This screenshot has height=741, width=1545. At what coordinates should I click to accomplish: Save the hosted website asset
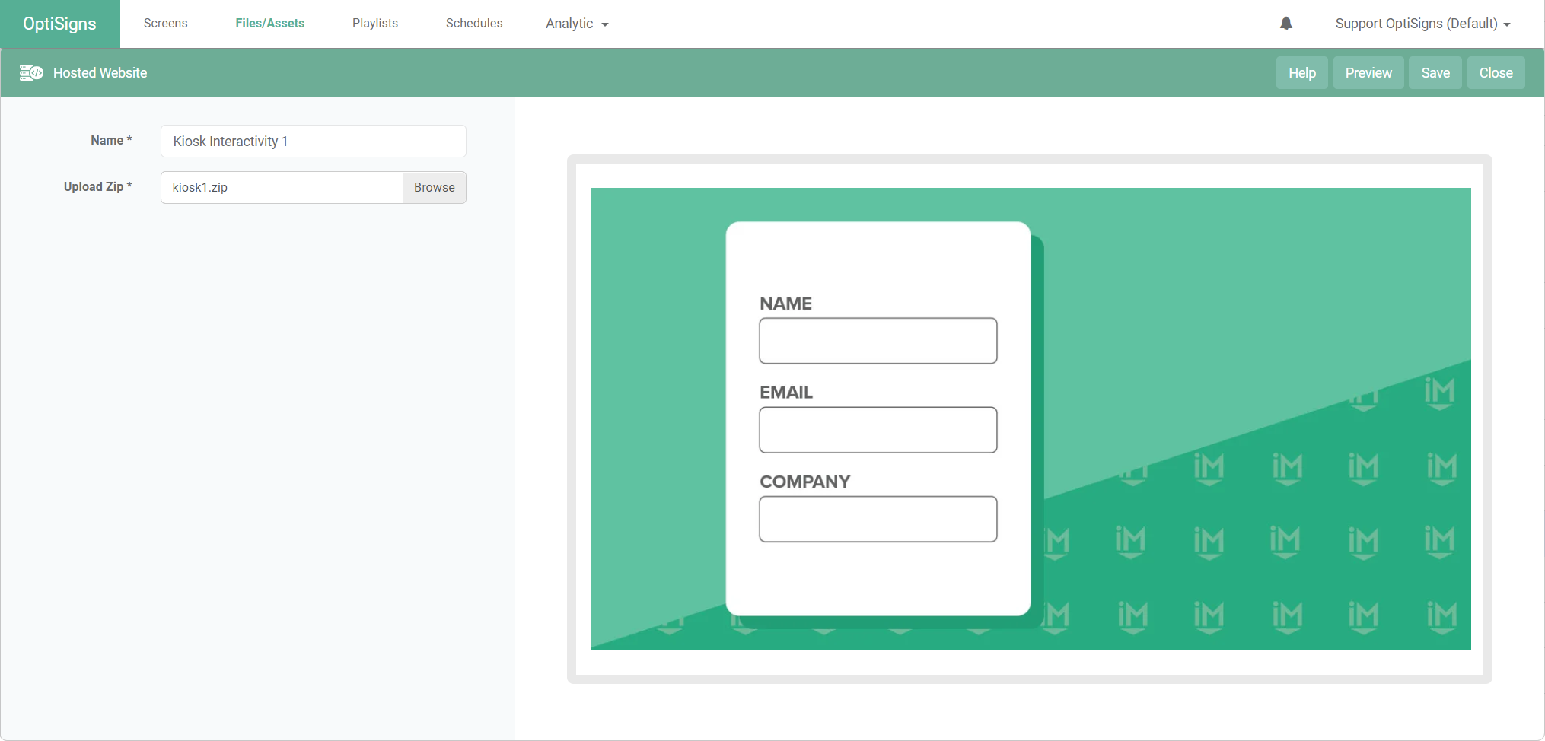(1435, 73)
